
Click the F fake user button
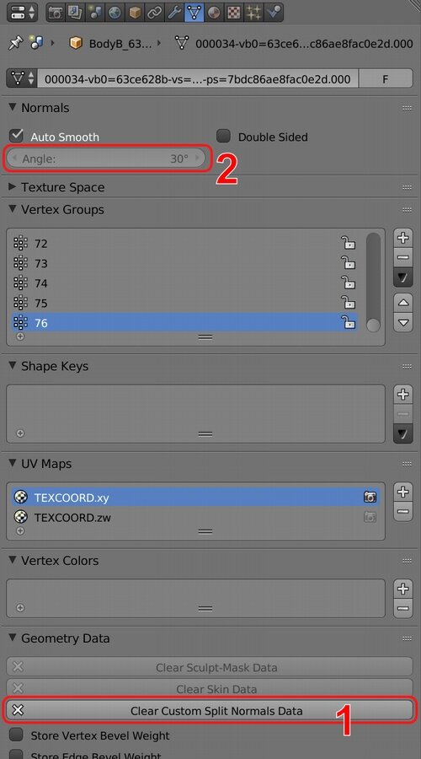click(x=386, y=78)
